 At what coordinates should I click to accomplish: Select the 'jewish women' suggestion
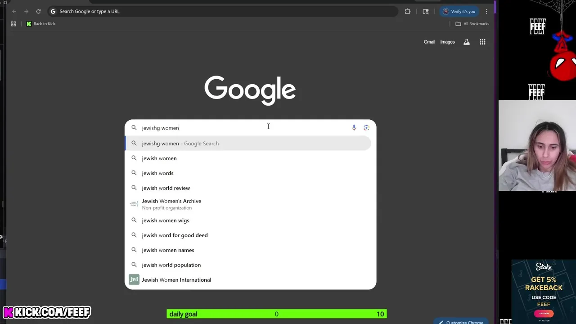pyautogui.click(x=247, y=158)
